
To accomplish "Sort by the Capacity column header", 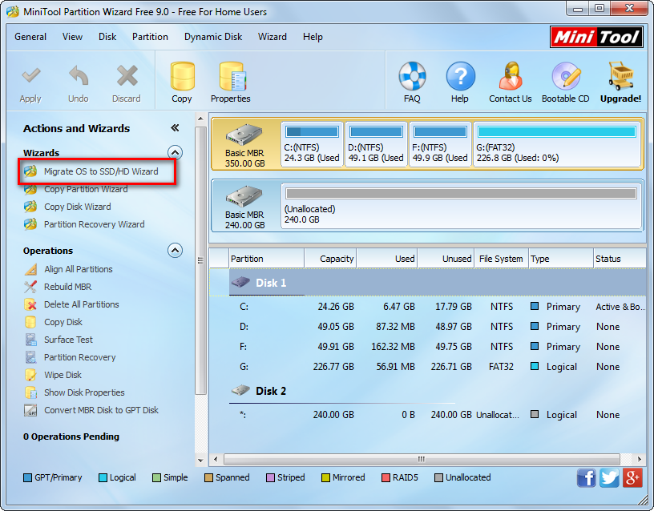I will pos(330,259).
